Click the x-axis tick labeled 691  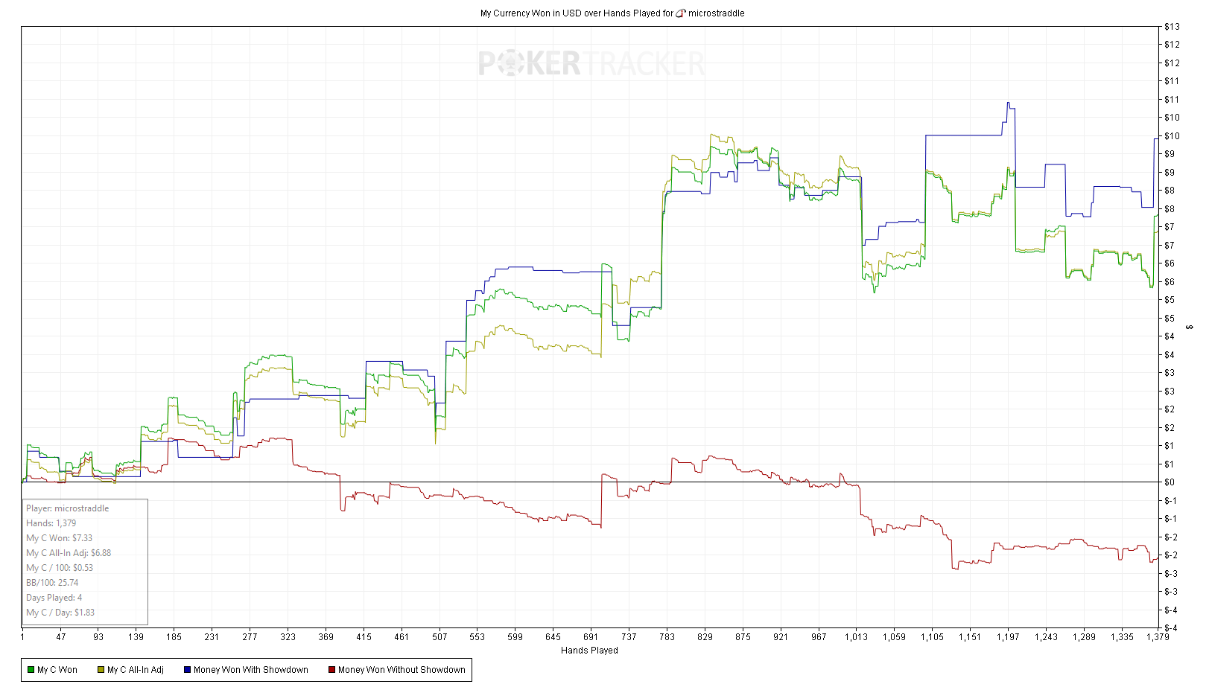coord(591,637)
